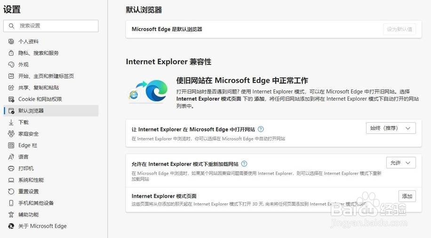Click the Internet Explorer 模式页面 label
Screen dimensions: 431x238
coord(164,196)
